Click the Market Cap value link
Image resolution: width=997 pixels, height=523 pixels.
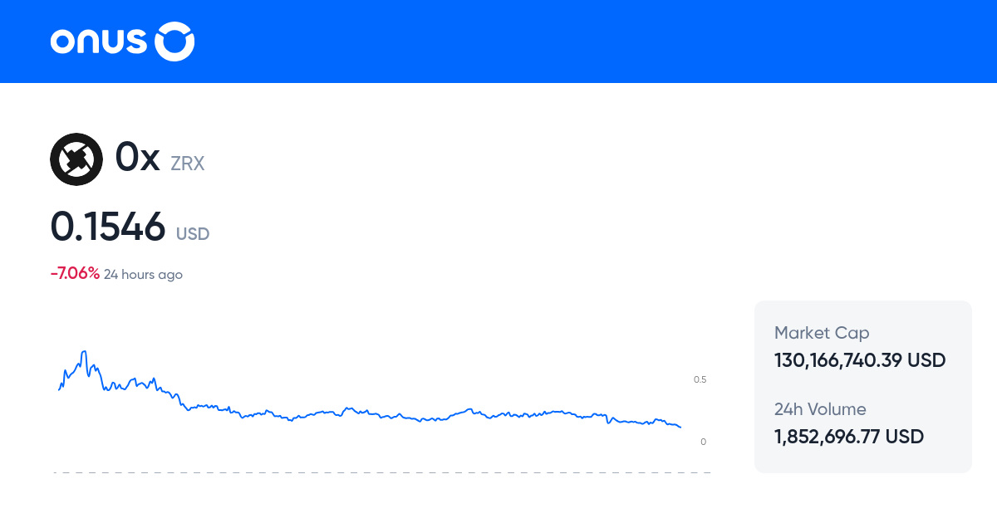pyautogui.click(x=859, y=360)
